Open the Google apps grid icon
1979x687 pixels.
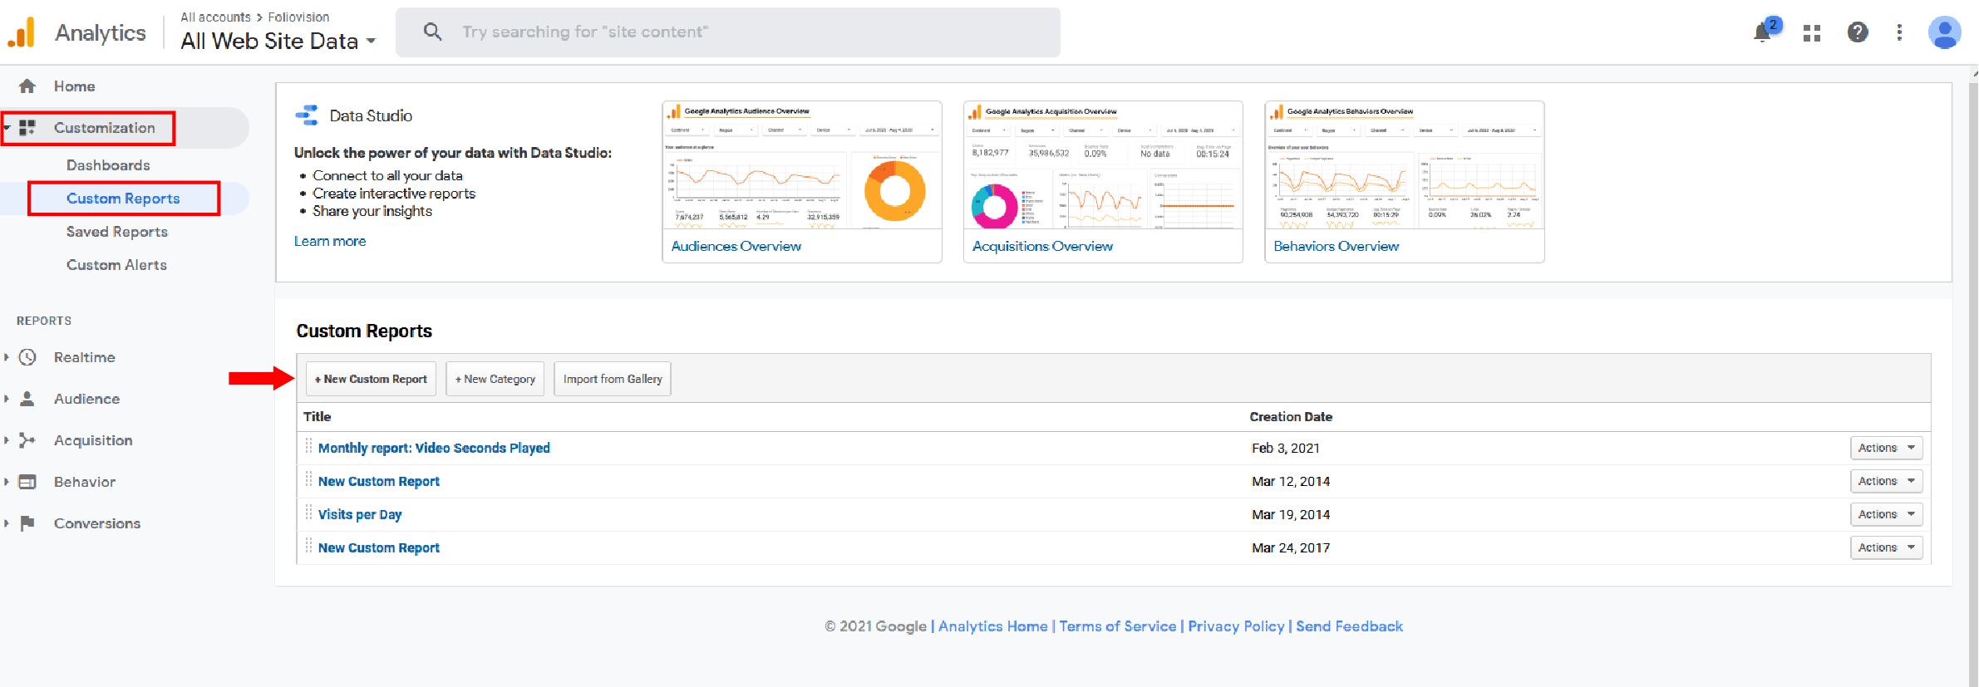[1812, 33]
